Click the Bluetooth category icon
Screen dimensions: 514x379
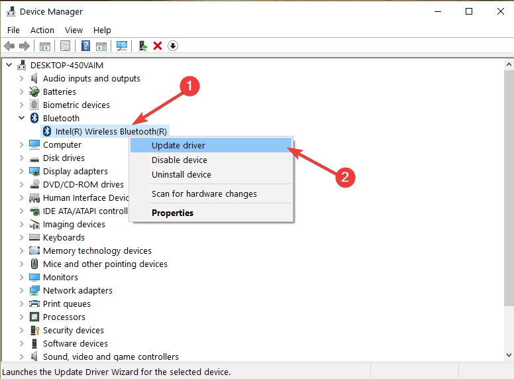coord(34,118)
